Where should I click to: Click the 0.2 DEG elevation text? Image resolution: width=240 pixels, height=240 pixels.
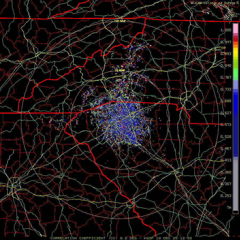129,238
